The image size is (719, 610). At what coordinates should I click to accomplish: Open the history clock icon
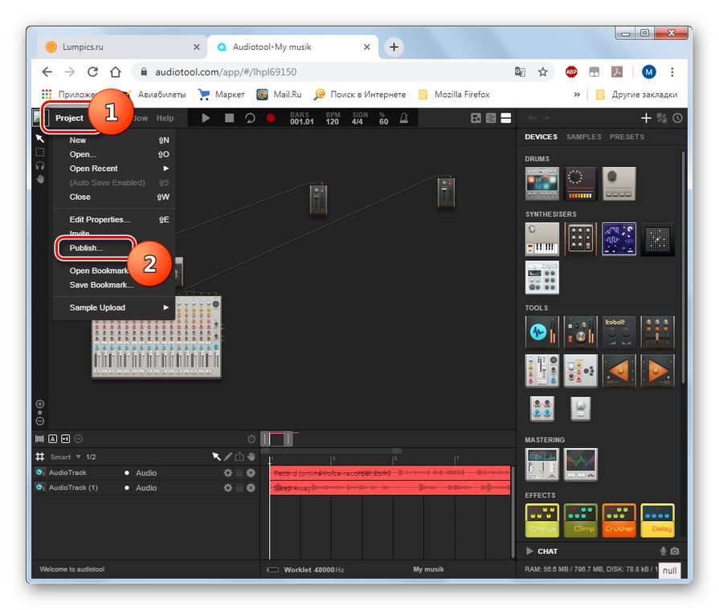[677, 118]
